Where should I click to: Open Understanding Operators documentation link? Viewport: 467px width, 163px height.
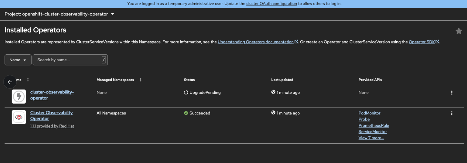[x=258, y=42]
